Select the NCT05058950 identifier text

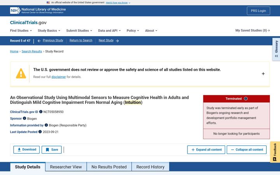point(53,112)
